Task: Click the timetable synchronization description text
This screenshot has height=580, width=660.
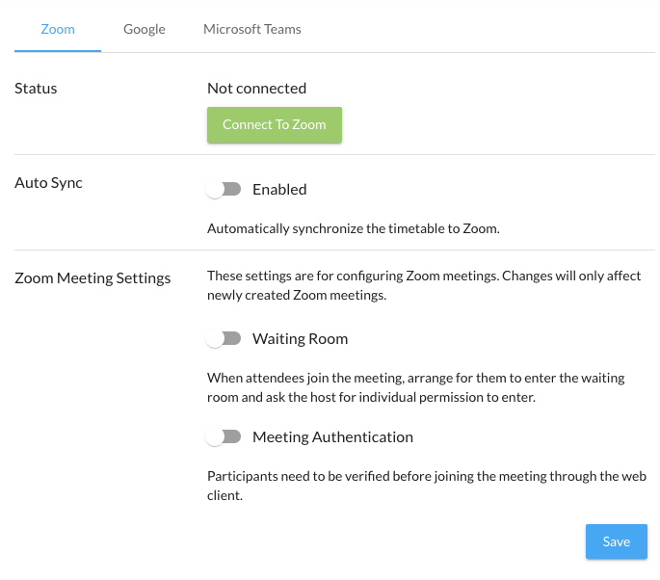Action: tap(352, 229)
